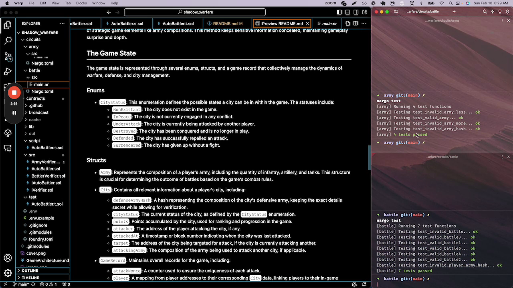Screen dimensions: 513x288
Task: Open the Blocks menu in the menu bar
Action: coord(81,3)
